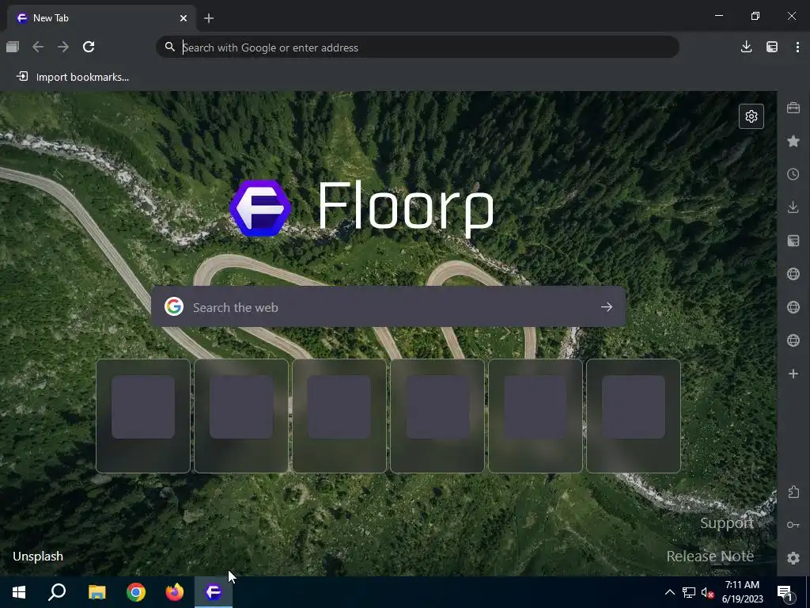Click Import bookmarks in bookmarks bar
The height and width of the screenshot is (608, 810).
[72, 77]
